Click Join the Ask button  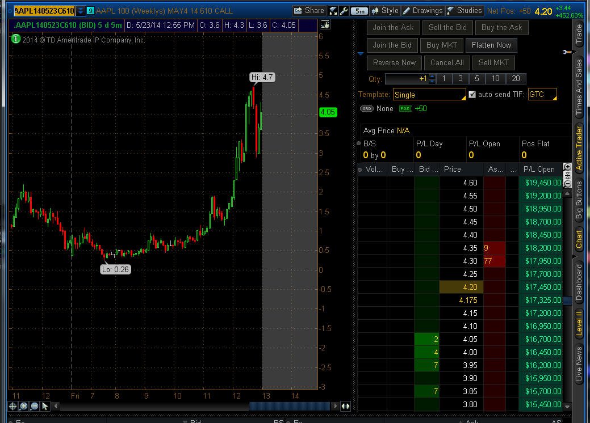pyautogui.click(x=393, y=27)
